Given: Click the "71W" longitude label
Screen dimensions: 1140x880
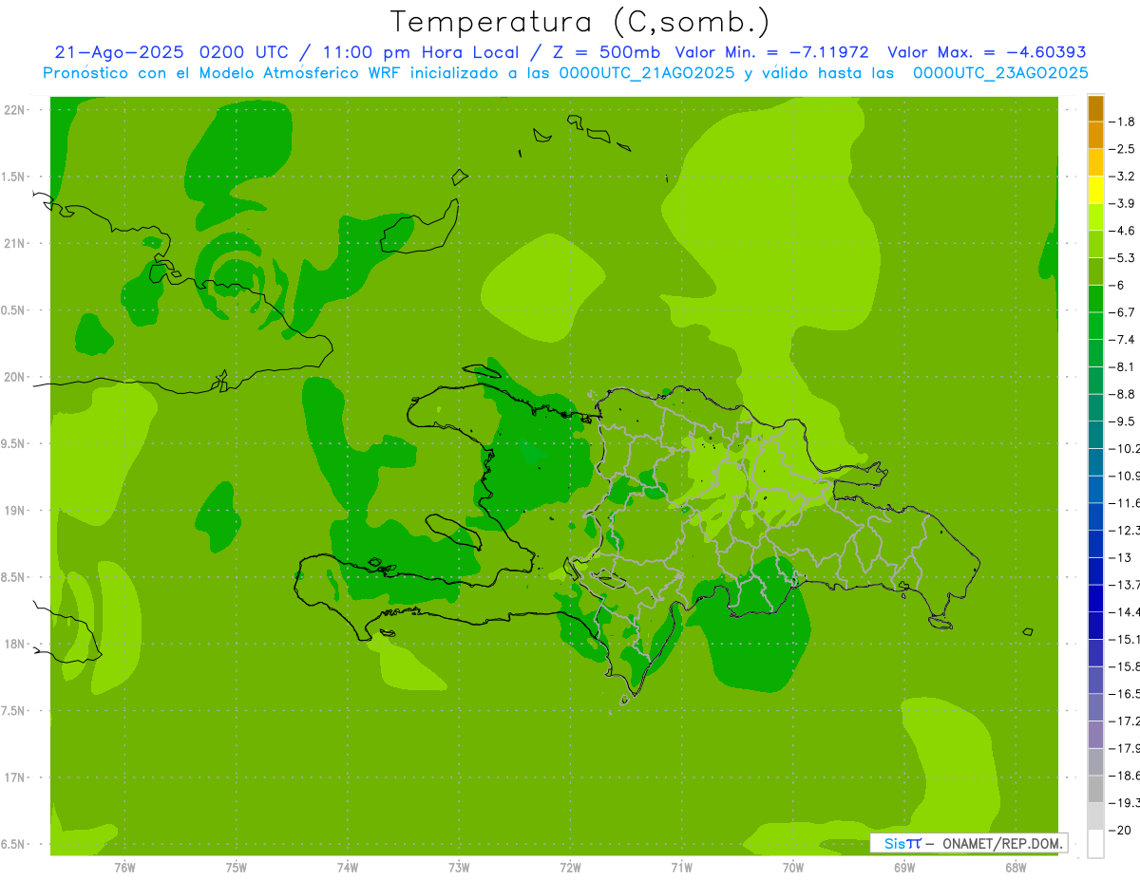Looking at the screenshot, I should click(682, 867).
